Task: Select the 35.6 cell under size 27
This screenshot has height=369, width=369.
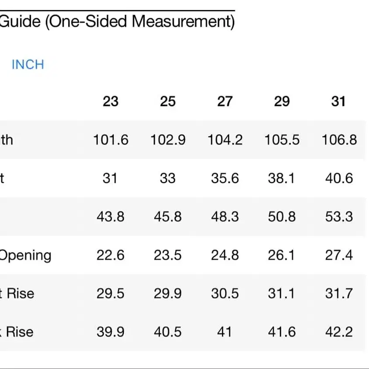Action: point(225,178)
